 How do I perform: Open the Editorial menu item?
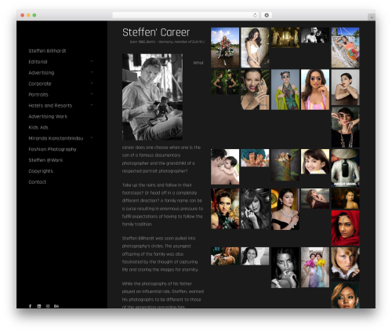tap(38, 62)
